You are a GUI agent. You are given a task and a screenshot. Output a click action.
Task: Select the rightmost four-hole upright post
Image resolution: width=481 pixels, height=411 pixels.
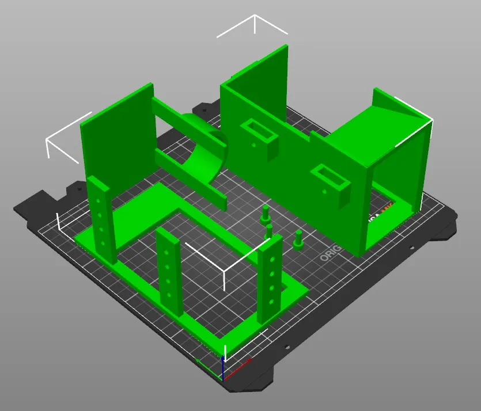[x=270, y=279]
